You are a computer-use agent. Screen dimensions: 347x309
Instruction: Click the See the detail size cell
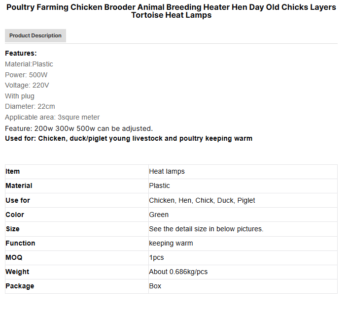pyautogui.click(x=206, y=229)
